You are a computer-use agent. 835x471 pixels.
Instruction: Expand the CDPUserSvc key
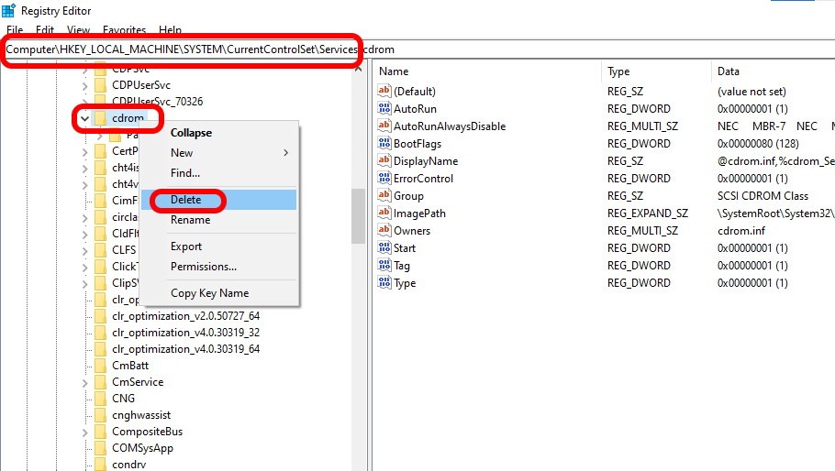click(x=84, y=85)
